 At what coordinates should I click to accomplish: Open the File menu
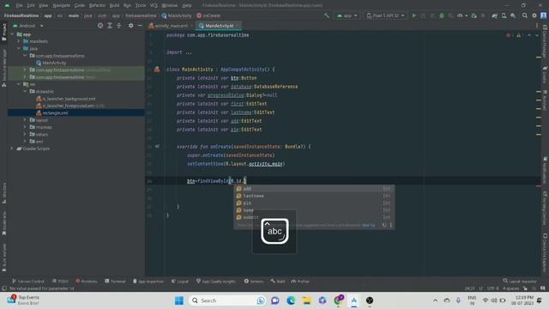tap(19, 5)
